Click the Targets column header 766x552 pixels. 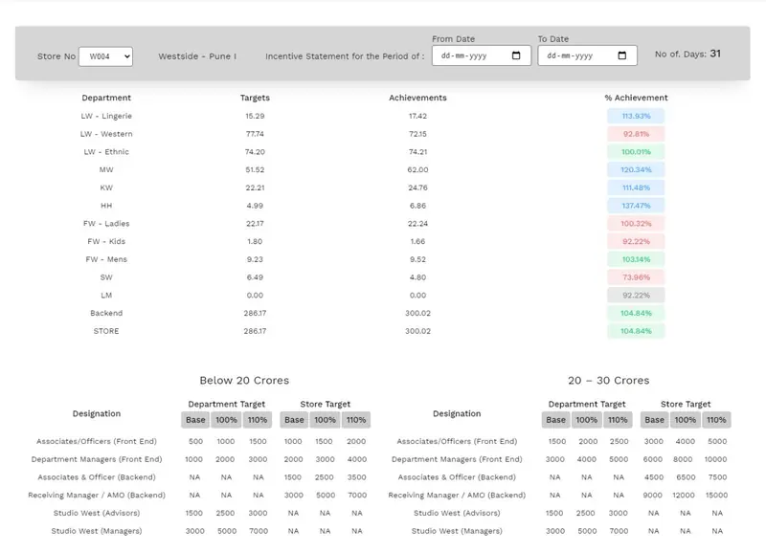[255, 98]
